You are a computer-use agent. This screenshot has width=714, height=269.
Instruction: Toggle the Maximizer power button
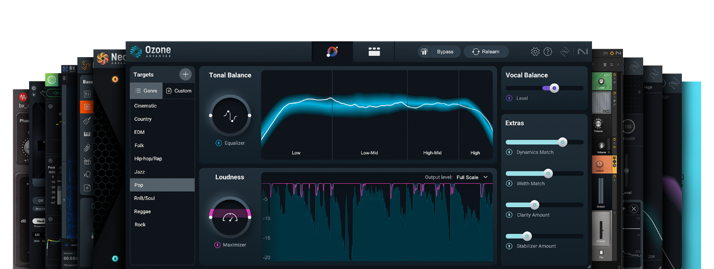click(x=218, y=245)
